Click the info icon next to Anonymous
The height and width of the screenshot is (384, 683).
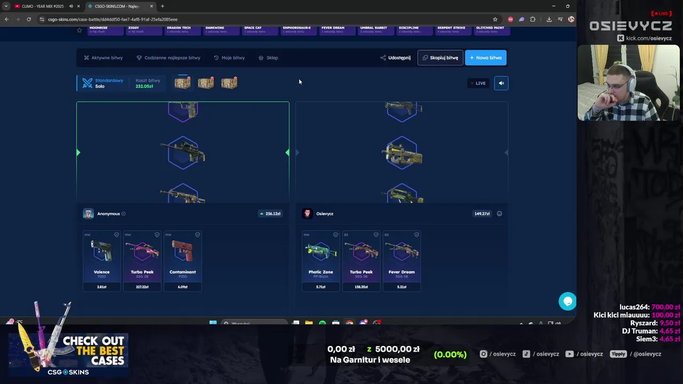[x=123, y=214]
